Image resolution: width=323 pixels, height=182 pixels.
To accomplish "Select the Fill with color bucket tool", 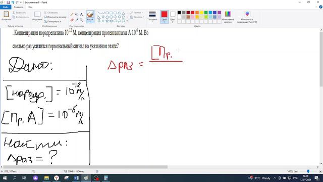I will pyautogui.click(x=77, y=15).
